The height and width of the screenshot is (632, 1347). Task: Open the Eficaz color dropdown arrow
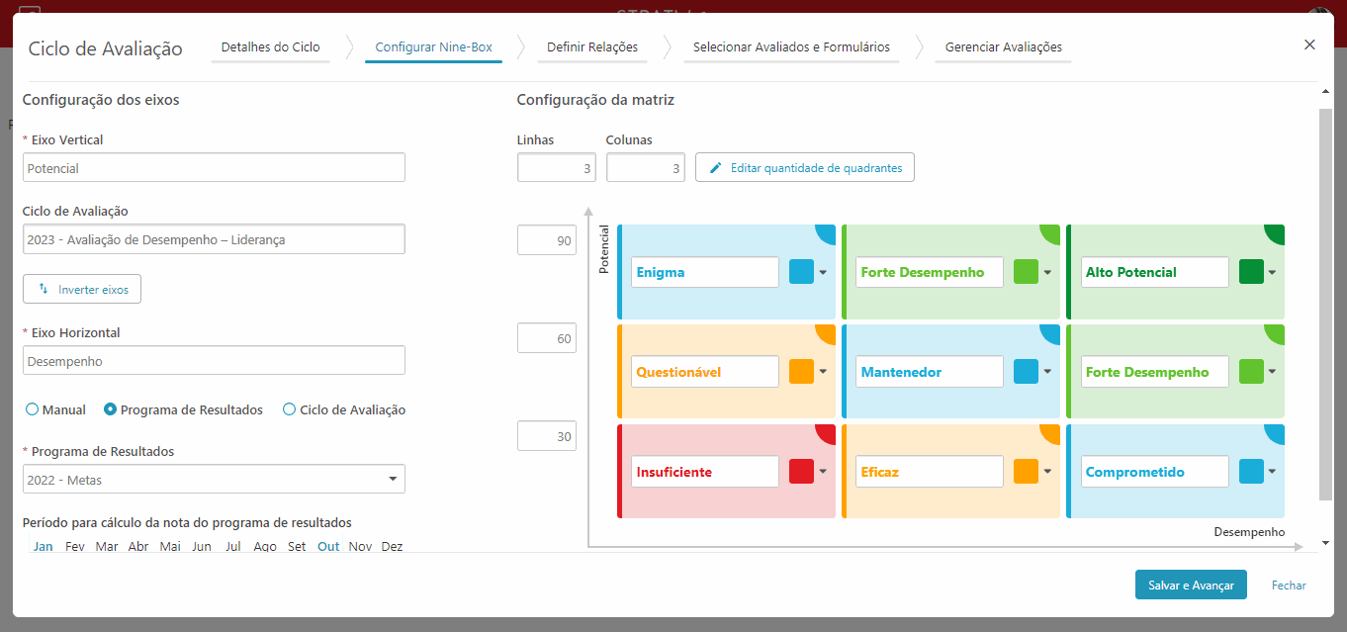[1047, 472]
